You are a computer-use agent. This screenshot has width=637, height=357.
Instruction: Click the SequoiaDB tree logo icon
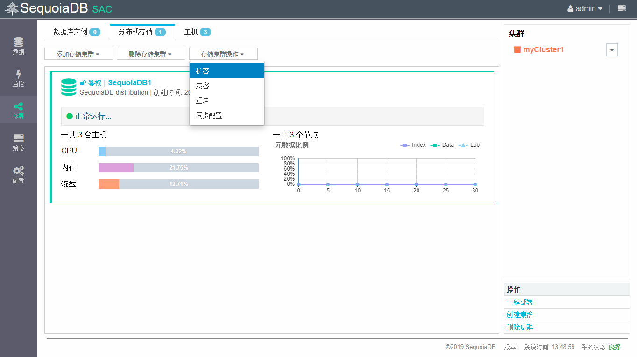[x=12, y=9]
